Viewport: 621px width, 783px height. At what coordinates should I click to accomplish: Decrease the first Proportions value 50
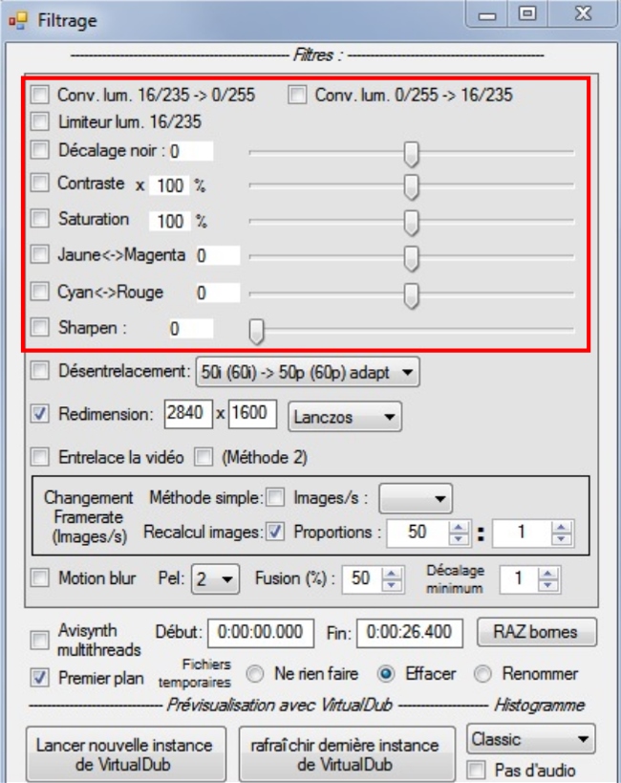tap(459, 538)
